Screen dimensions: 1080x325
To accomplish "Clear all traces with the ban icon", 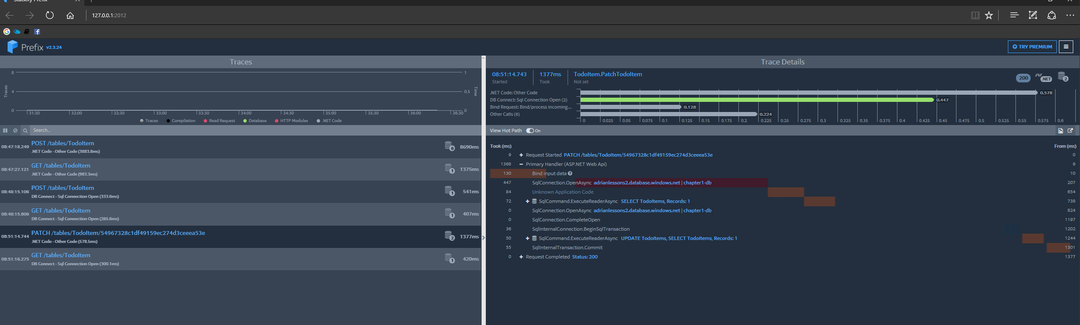I will pos(15,131).
